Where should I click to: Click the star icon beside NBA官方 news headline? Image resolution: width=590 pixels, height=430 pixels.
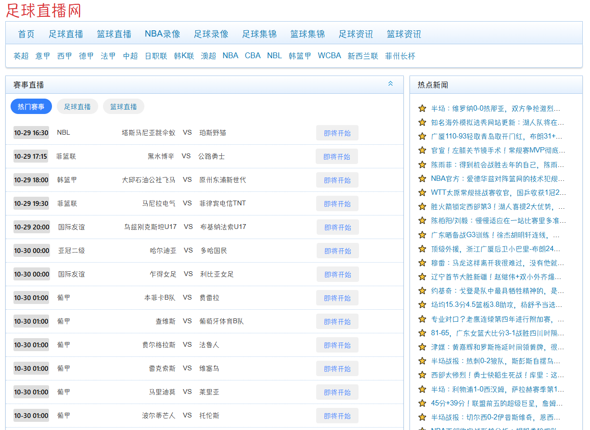click(422, 179)
